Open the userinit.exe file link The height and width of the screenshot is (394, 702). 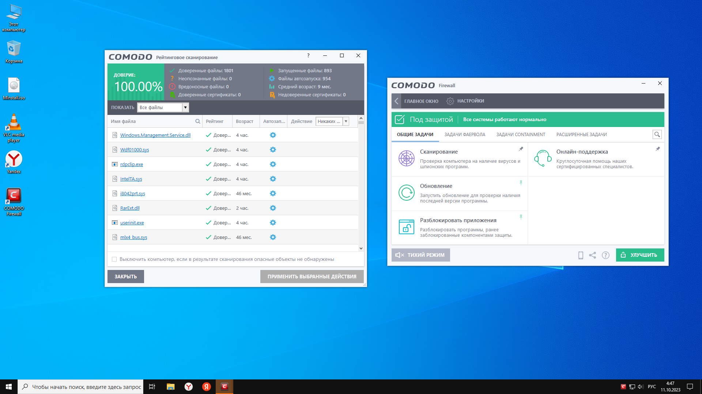click(132, 223)
